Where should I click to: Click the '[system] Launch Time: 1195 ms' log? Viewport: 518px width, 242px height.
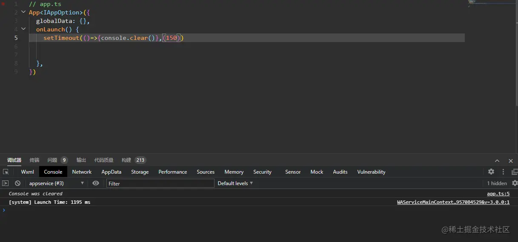(49, 202)
